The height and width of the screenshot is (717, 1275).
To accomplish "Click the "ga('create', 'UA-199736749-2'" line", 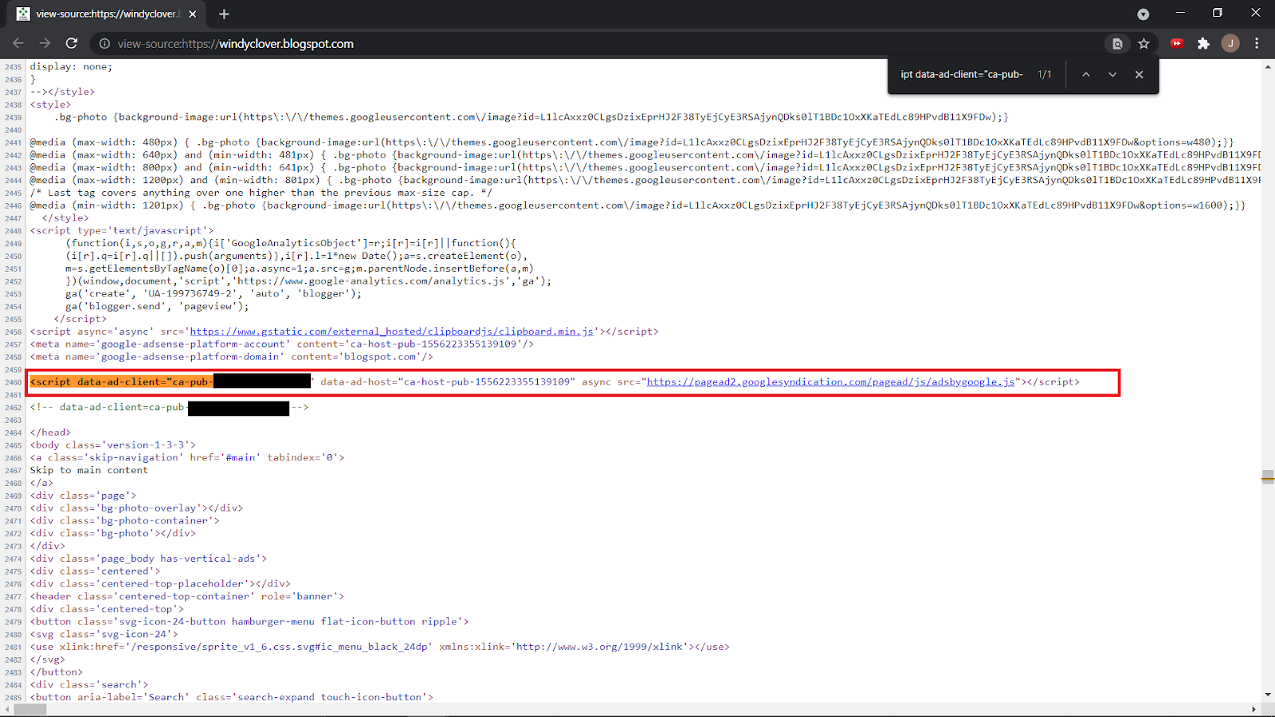I will click(214, 293).
